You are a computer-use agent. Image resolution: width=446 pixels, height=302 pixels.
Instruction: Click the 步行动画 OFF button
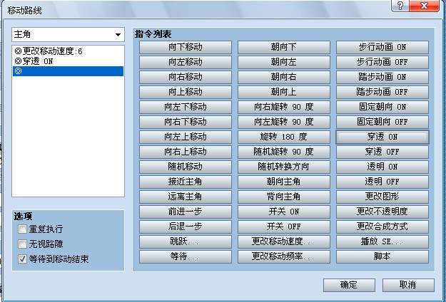[x=382, y=62]
